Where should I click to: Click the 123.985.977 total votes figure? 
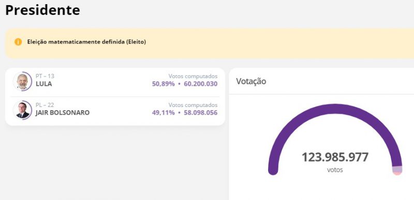tap(335, 157)
